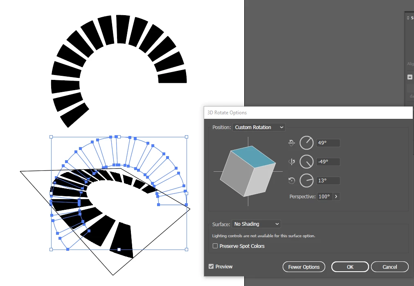The height and width of the screenshot is (286, 414).
Task: Collapse the side panel using double-arrow icon
Action: click(x=408, y=18)
